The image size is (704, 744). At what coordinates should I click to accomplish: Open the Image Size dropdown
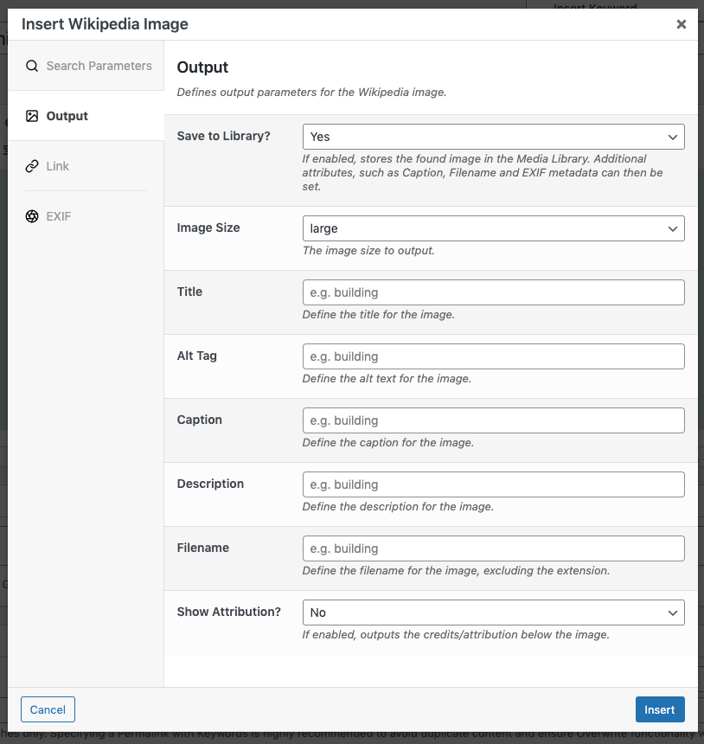tap(493, 228)
